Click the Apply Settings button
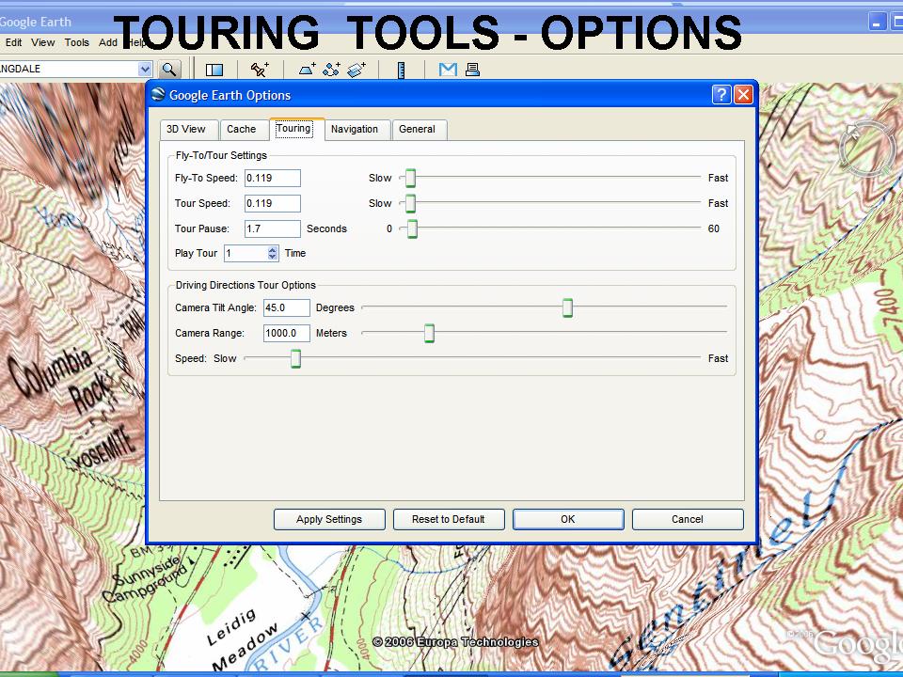This screenshot has height=677, width=903. tap(329, 519)
